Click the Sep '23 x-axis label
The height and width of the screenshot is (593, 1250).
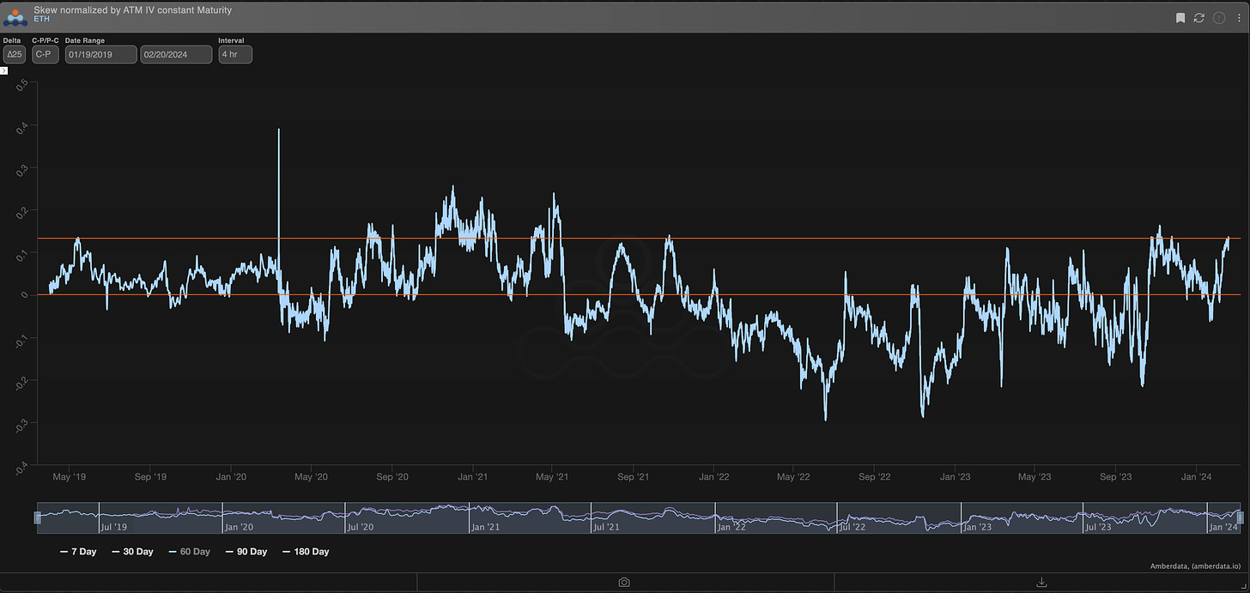(x=1115, y=476)
